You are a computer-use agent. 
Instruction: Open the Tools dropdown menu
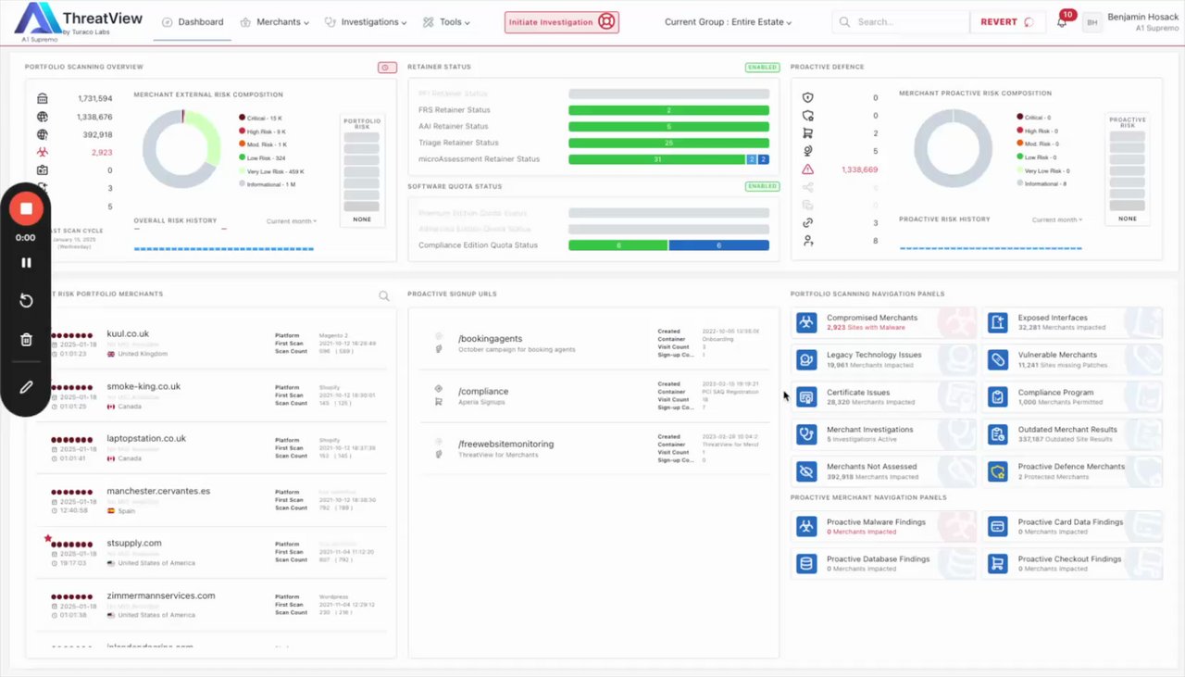[446, 22]
